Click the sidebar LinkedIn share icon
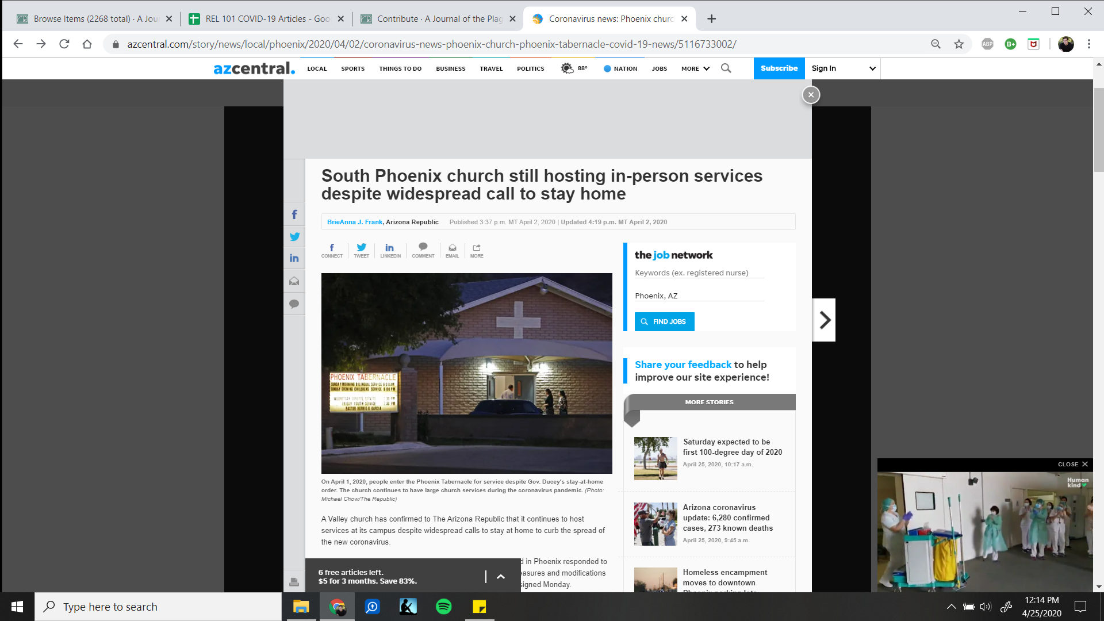 (x=294, y=258)
